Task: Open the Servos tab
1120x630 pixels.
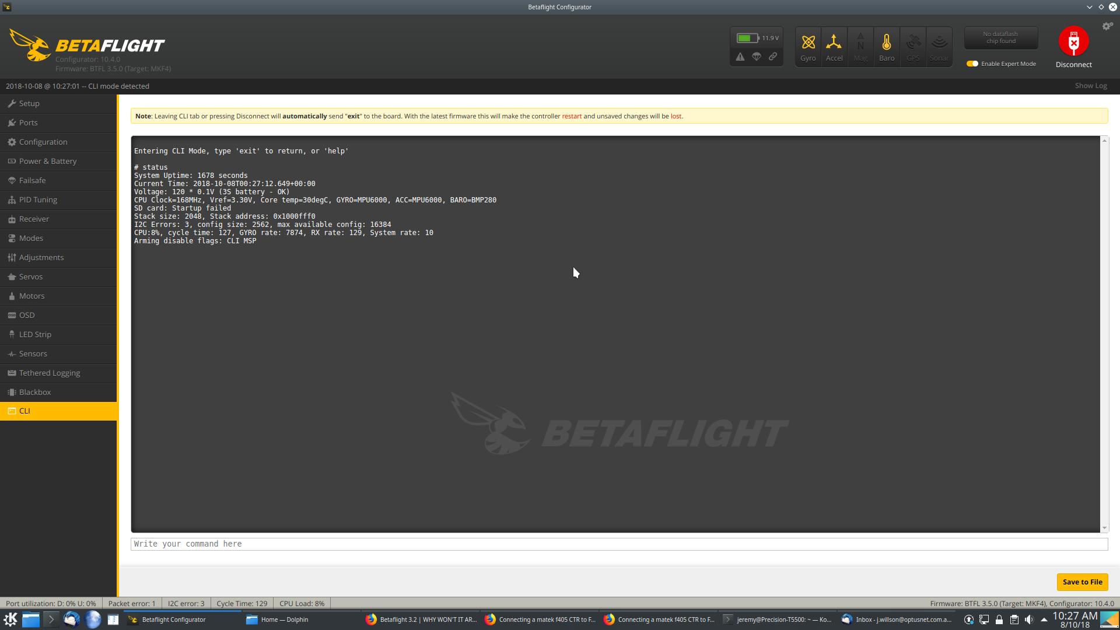Action: (x=58, y=276)
